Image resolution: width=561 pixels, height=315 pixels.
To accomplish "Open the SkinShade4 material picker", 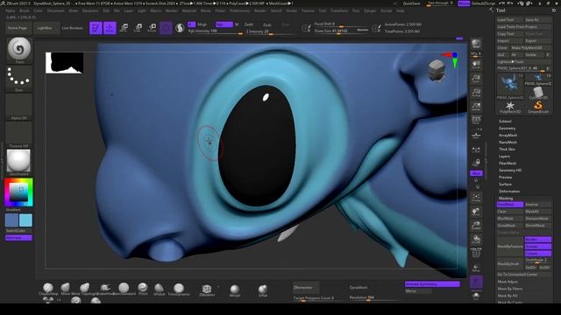I will click(19, 163).
